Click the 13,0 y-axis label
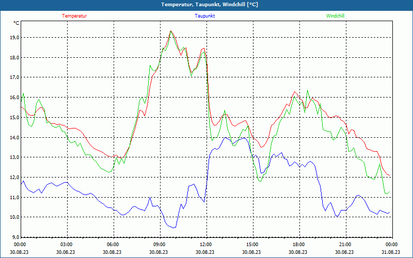This screenshot has width=413, height=258. 15,157
